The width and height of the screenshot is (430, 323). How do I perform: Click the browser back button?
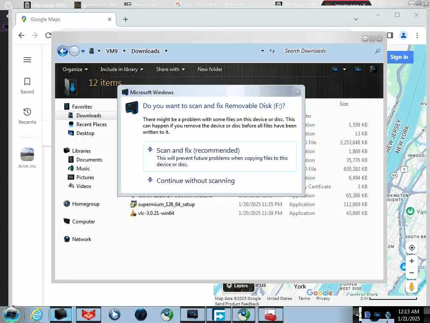click(21, 35)
